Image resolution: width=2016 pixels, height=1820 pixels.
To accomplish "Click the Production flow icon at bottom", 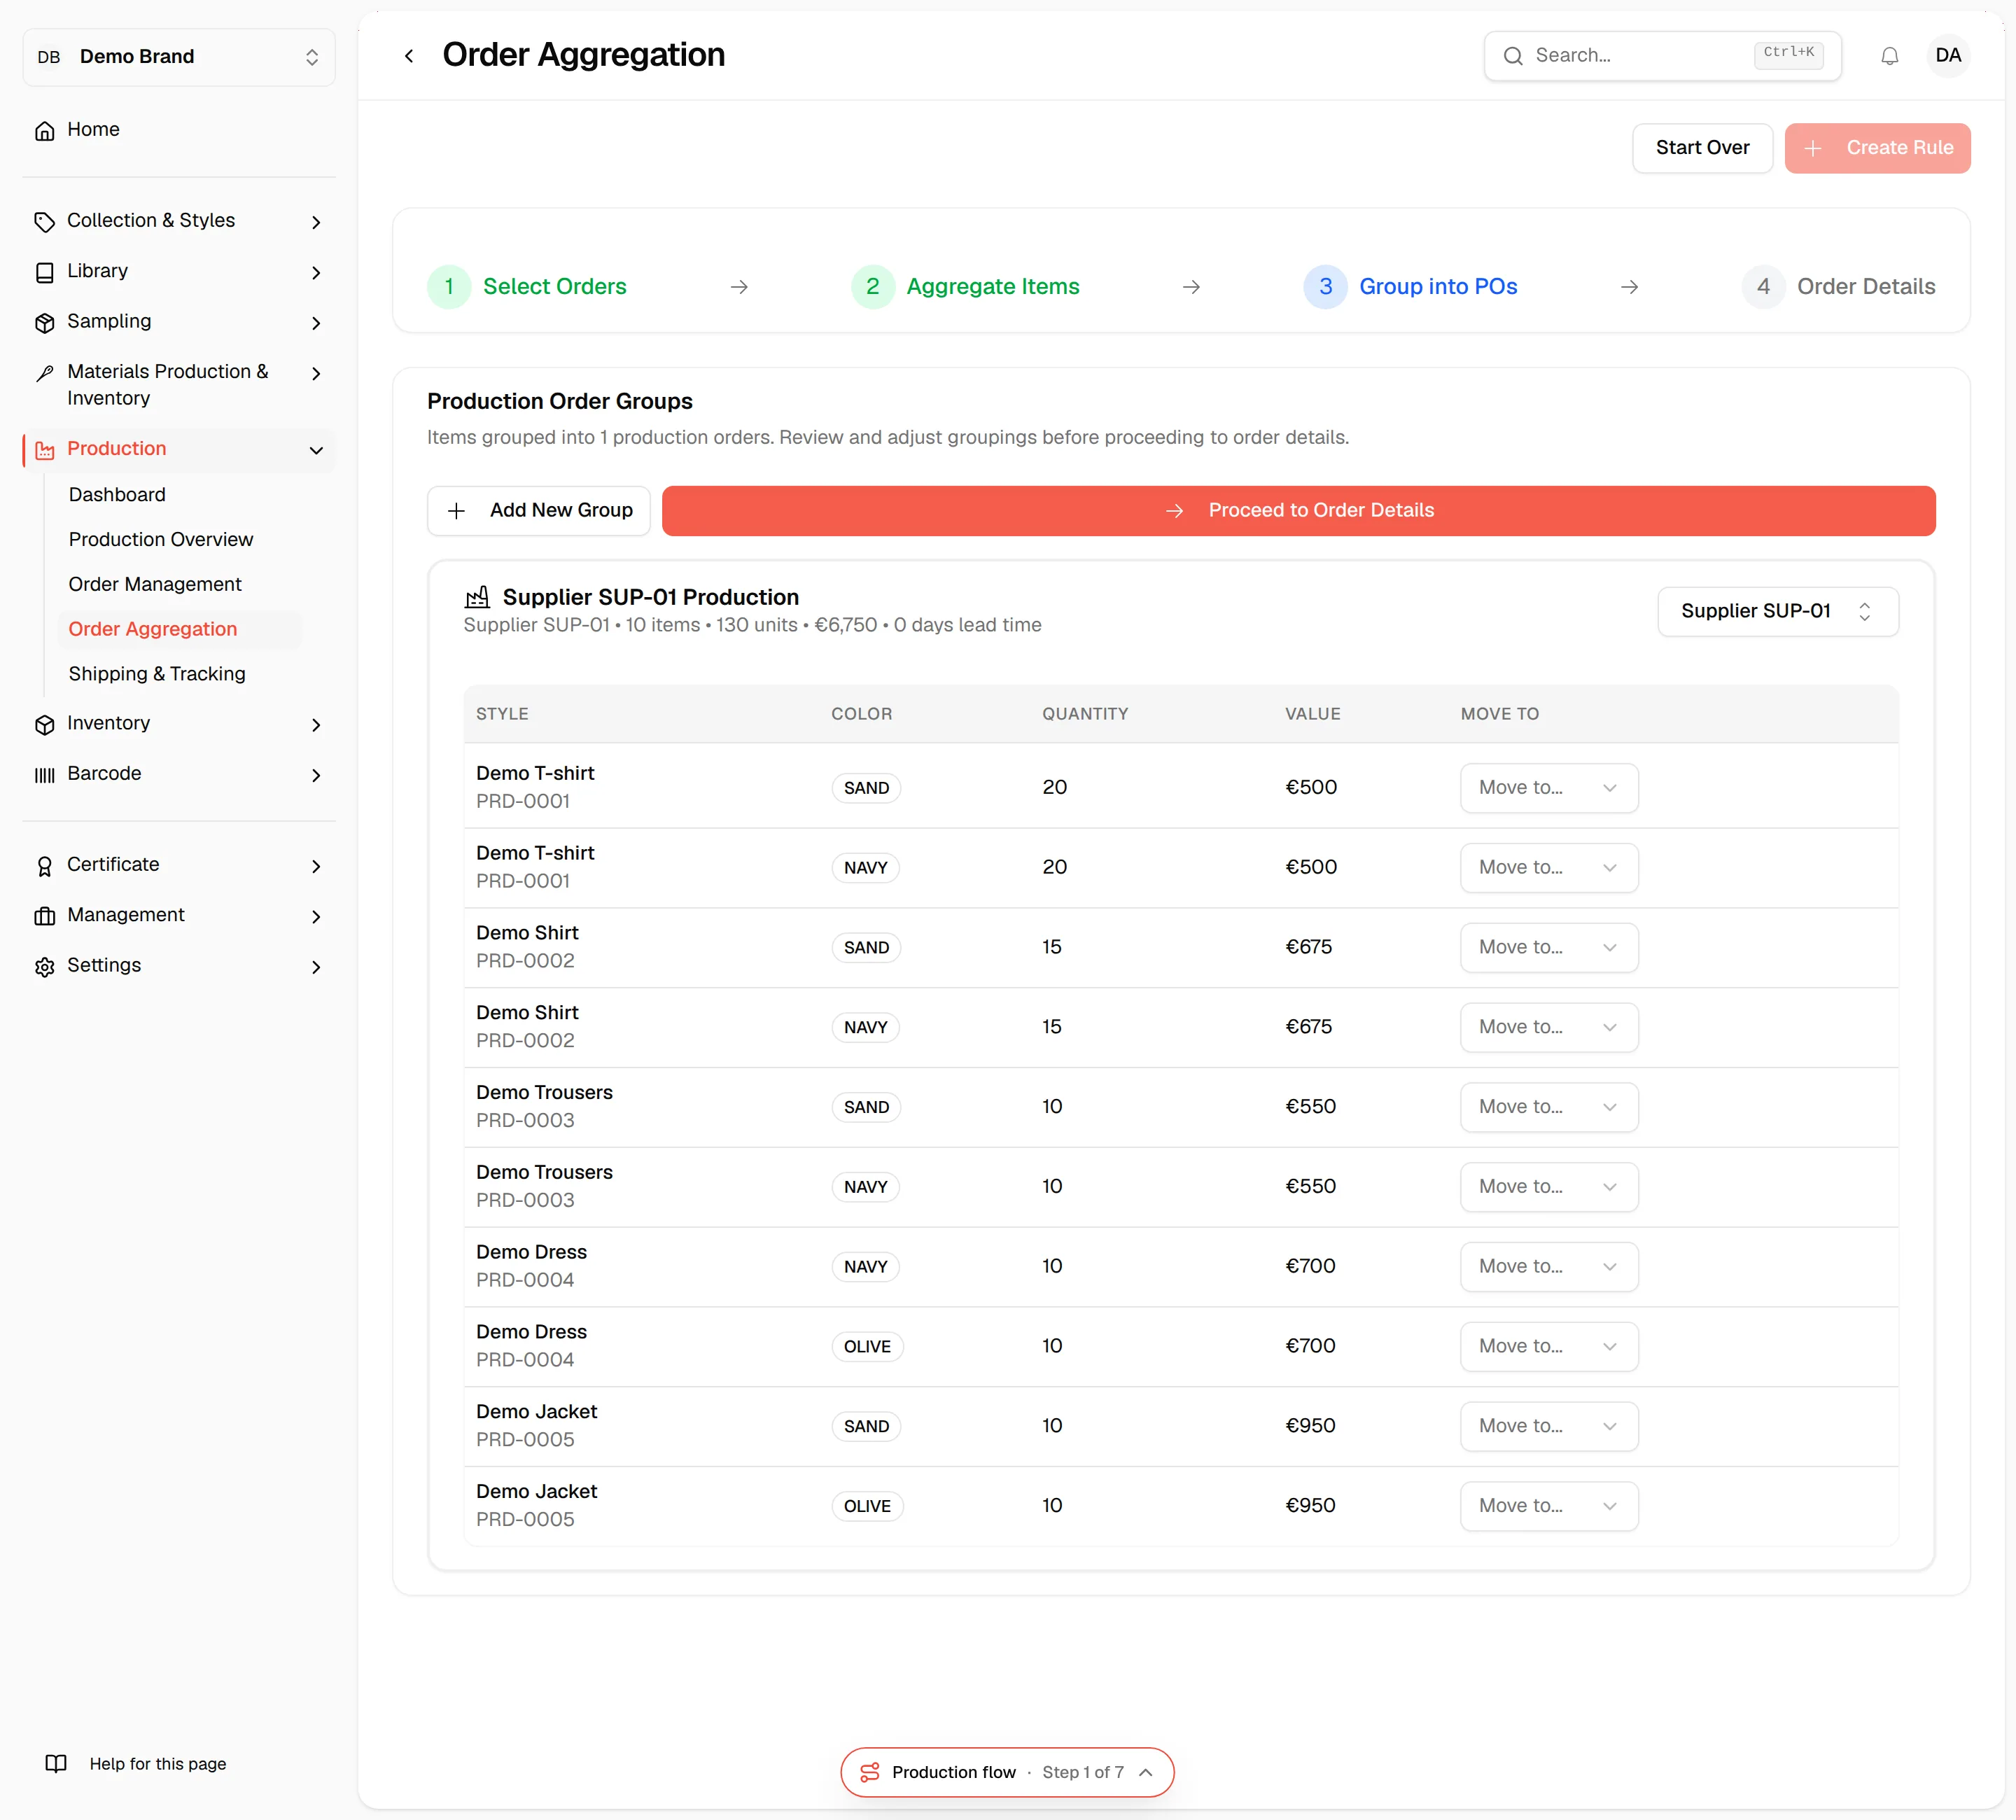I will [869, 1772].
